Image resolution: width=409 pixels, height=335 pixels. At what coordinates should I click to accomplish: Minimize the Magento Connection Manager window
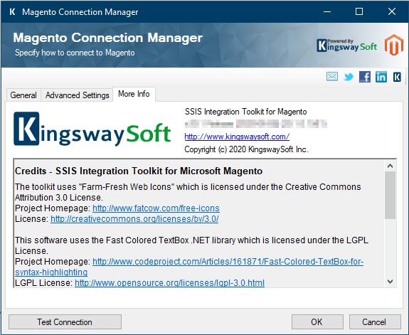point(327,12)
